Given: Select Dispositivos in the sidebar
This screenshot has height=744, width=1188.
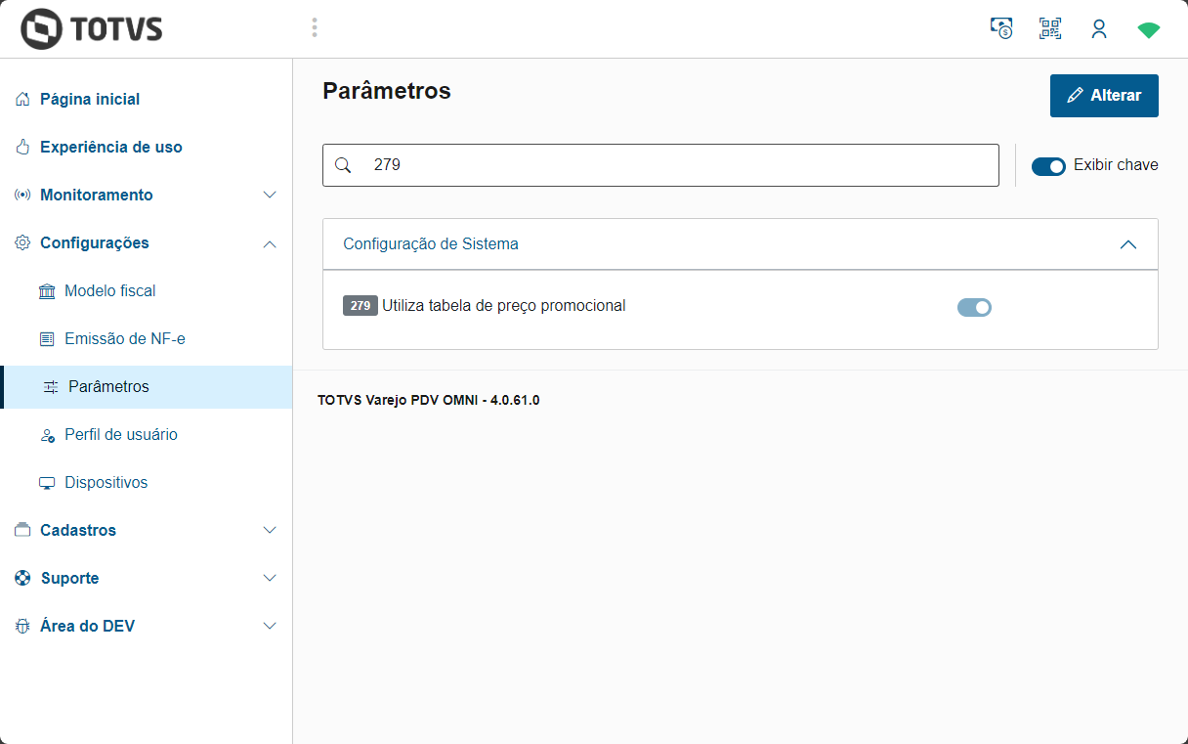Looking at the screenshot, I should coord(106,482).
